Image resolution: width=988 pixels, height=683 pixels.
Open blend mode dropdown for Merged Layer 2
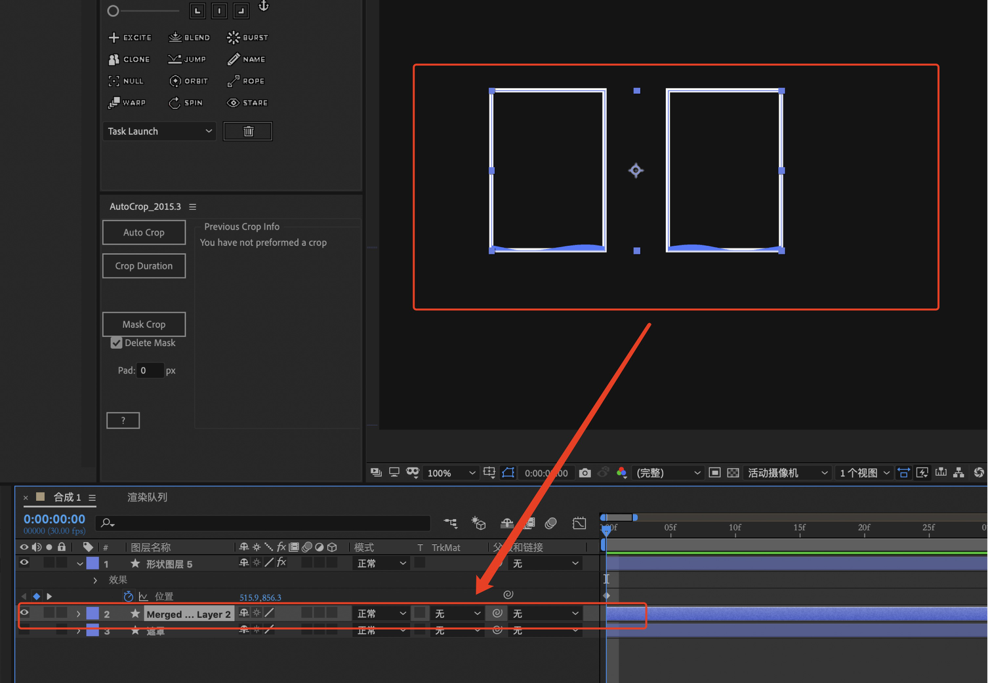(x=381, y=614)
